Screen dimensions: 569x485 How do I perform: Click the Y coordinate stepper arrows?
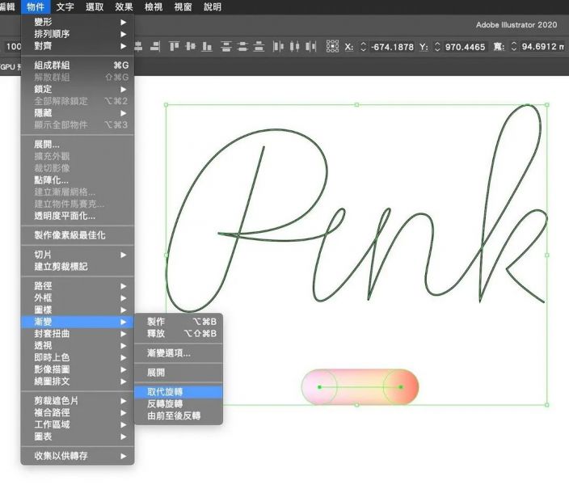[437, 47]
